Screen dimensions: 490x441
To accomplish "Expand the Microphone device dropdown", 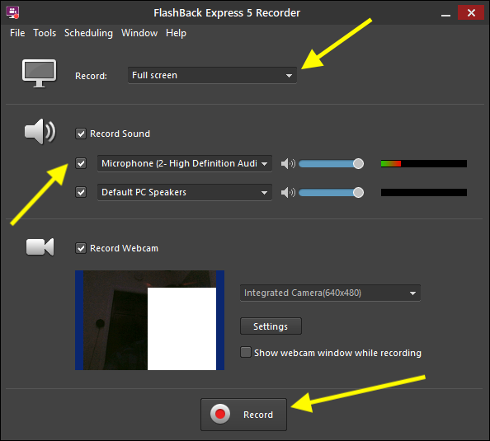I will (185, 163).
